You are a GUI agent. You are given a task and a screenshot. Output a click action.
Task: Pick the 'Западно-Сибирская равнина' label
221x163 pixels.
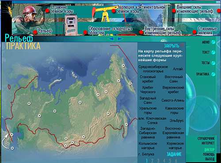pyautogui.click(x=148, y=133)
